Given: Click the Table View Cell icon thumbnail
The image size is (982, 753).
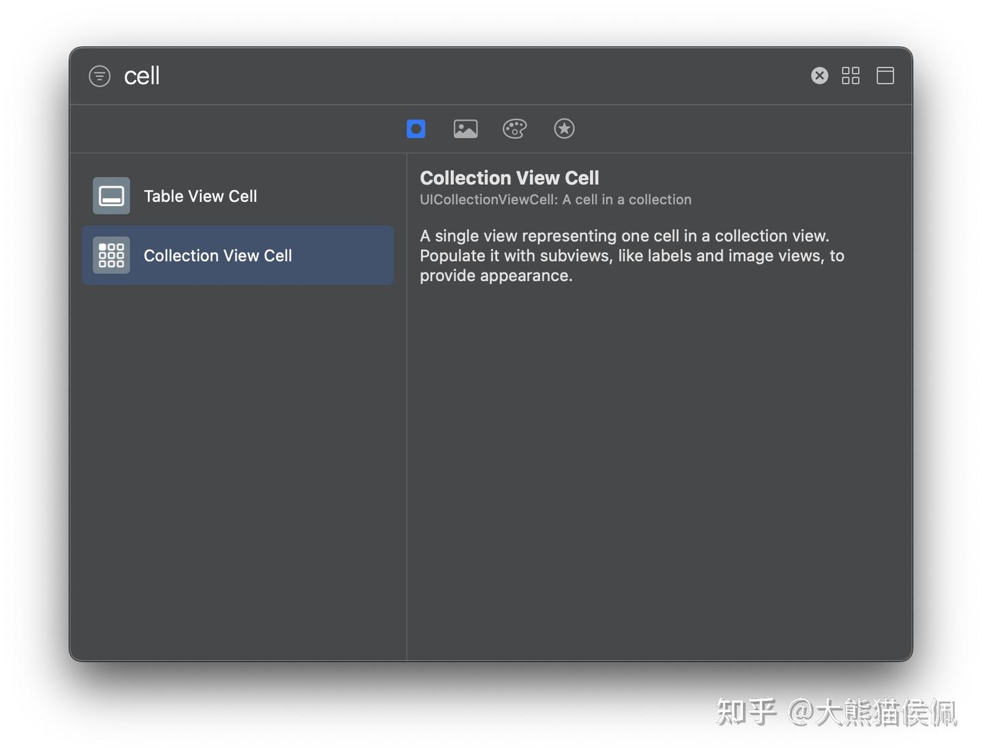Looking at the screenshot, I should [110, 196].
